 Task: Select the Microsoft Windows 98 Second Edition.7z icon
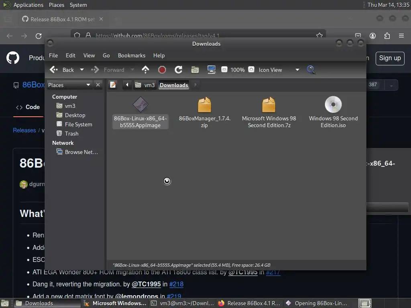pos(269,105)
